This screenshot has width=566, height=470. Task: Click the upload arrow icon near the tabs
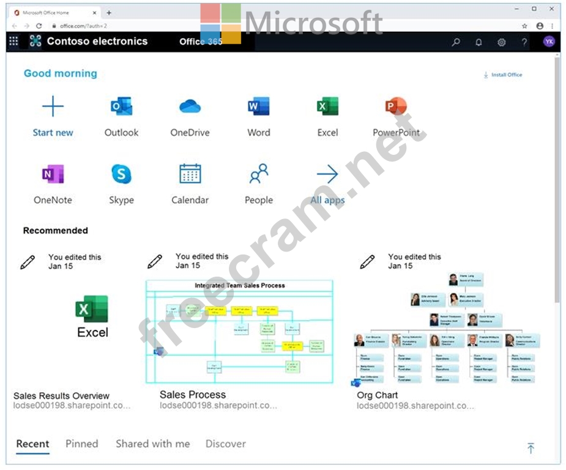531,448
